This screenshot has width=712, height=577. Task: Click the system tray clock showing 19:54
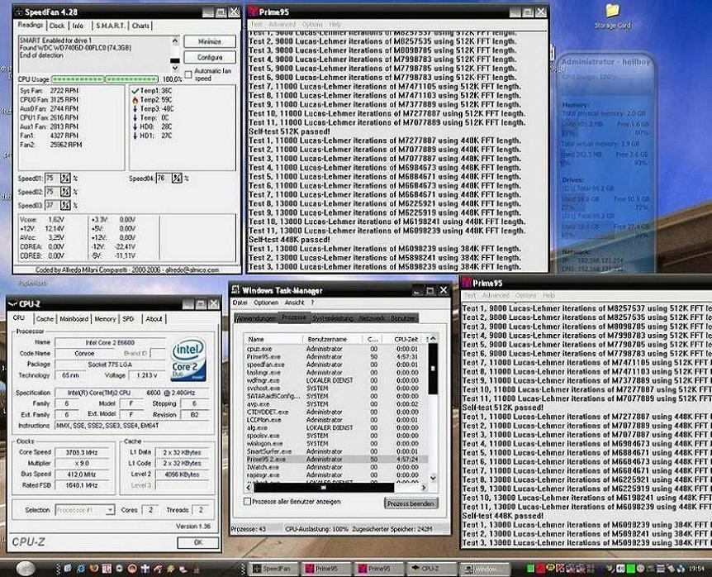coord(696,569)
